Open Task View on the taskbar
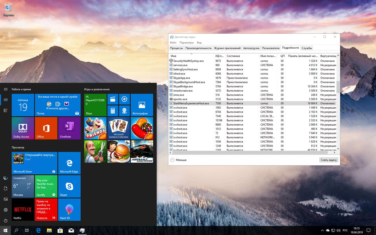 [27, 230]
